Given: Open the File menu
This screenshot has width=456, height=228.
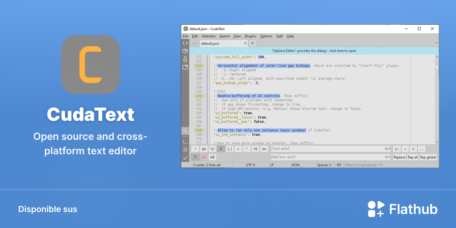Looking at the screenshot, I should 185,36.
